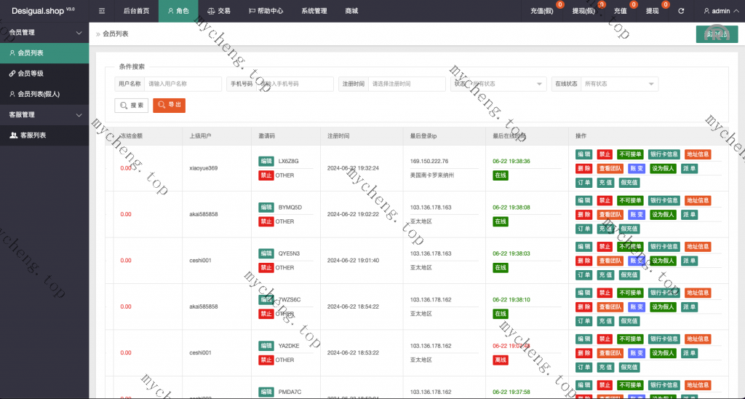This screenshot has width=745, height=399.
Task: Click the refresh icon in the top bar
Action: click(681, 11)
